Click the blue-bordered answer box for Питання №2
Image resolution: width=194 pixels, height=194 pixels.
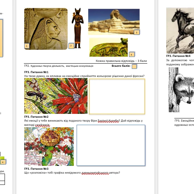coord(111,145)
